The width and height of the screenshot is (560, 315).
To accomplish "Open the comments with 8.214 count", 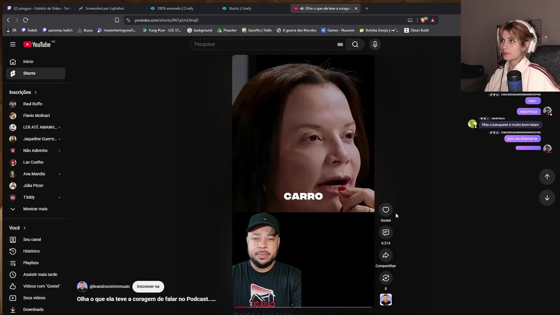I will [386, 233].
